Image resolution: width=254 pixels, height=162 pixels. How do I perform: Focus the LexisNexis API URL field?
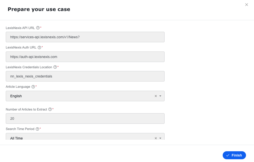[x=85, y=37]
